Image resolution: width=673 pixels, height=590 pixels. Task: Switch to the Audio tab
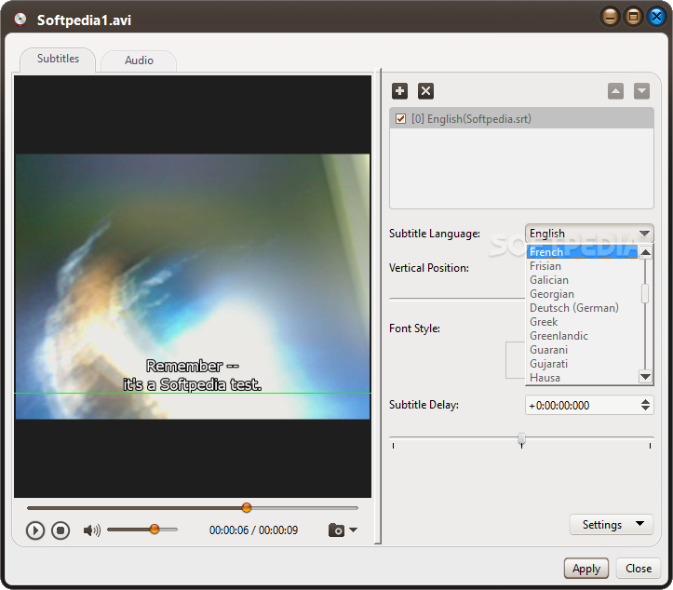[x=139, y=60]
